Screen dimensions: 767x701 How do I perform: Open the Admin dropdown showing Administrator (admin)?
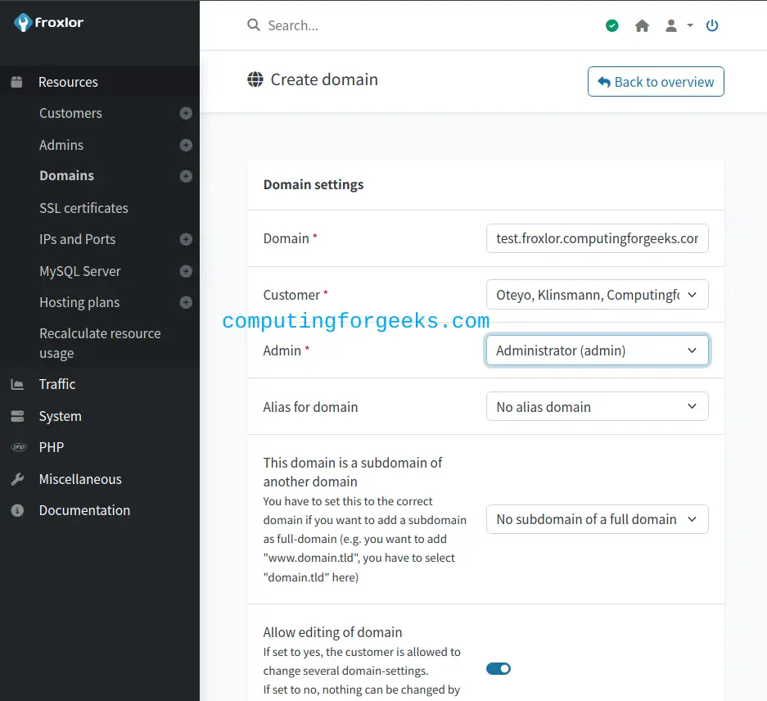pyautogui.click(x=598, y=350)
